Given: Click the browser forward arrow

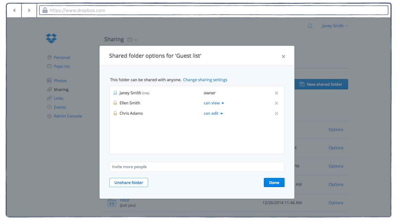Looking at the screenshot, I should (29, 10).
